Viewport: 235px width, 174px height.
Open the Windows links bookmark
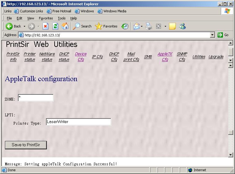(85, 11)
